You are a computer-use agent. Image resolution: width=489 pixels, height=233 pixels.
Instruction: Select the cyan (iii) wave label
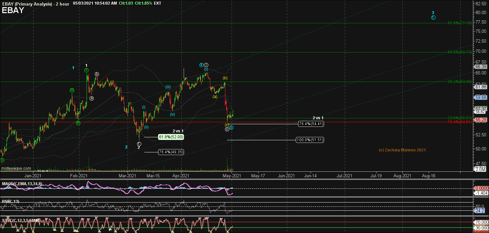[x=168, y=87]
